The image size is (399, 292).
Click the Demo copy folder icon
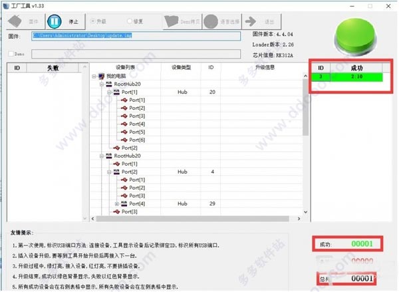172,21
